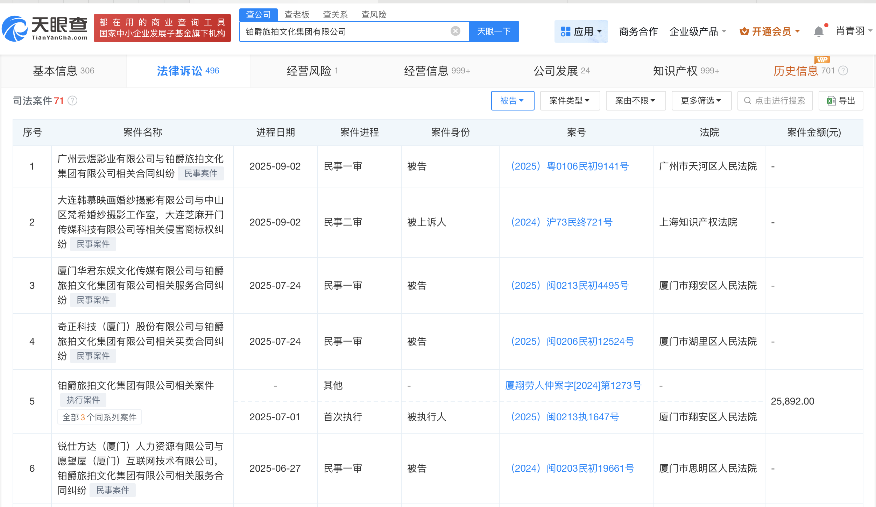The width and height of the screenshot is (876, 507).
Task: Click the 点击进行搜索 case search field
Action: [x=775, y=101]
